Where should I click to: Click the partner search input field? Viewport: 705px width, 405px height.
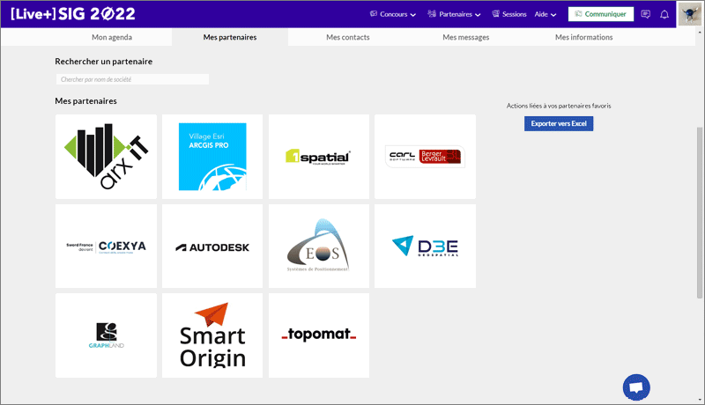click(132, 79)
